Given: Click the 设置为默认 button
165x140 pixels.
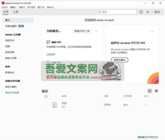Looking at the screenshot, I should 120,60.
